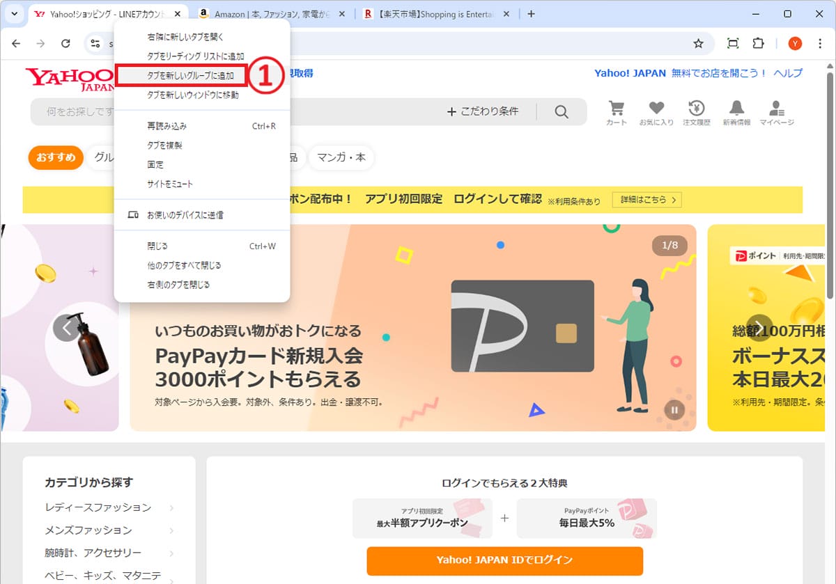The width and height of the screenshot is (836, 584).
Task: Pause the banner carousel slideshow
Action: pos(674,409)
